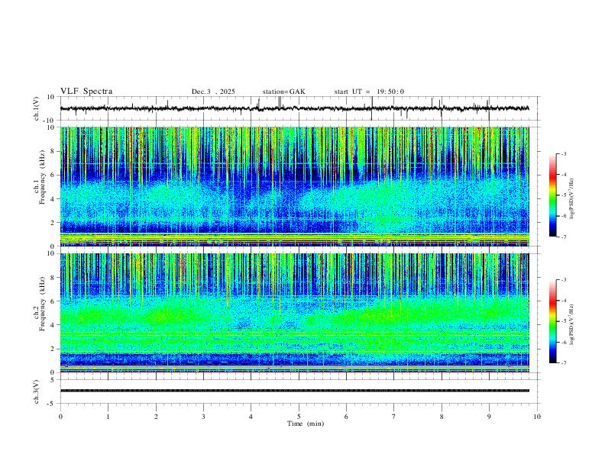Image resolution: width=605 pixels, height=467 pixels.
Task: Select the "start UT = 19:50:0" text
Action: [369, 92]
